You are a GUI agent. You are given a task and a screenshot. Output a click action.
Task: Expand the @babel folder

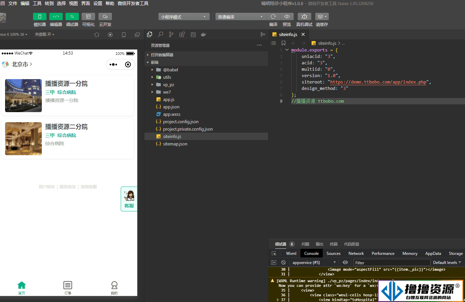point(206,70)
